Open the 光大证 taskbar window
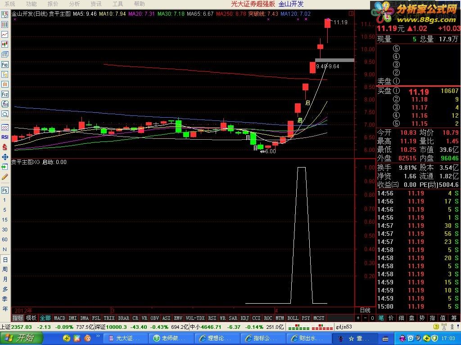The image size is (461, 345). point(125,338)
